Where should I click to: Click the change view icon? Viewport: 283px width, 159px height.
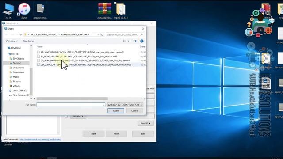(125, 41)
